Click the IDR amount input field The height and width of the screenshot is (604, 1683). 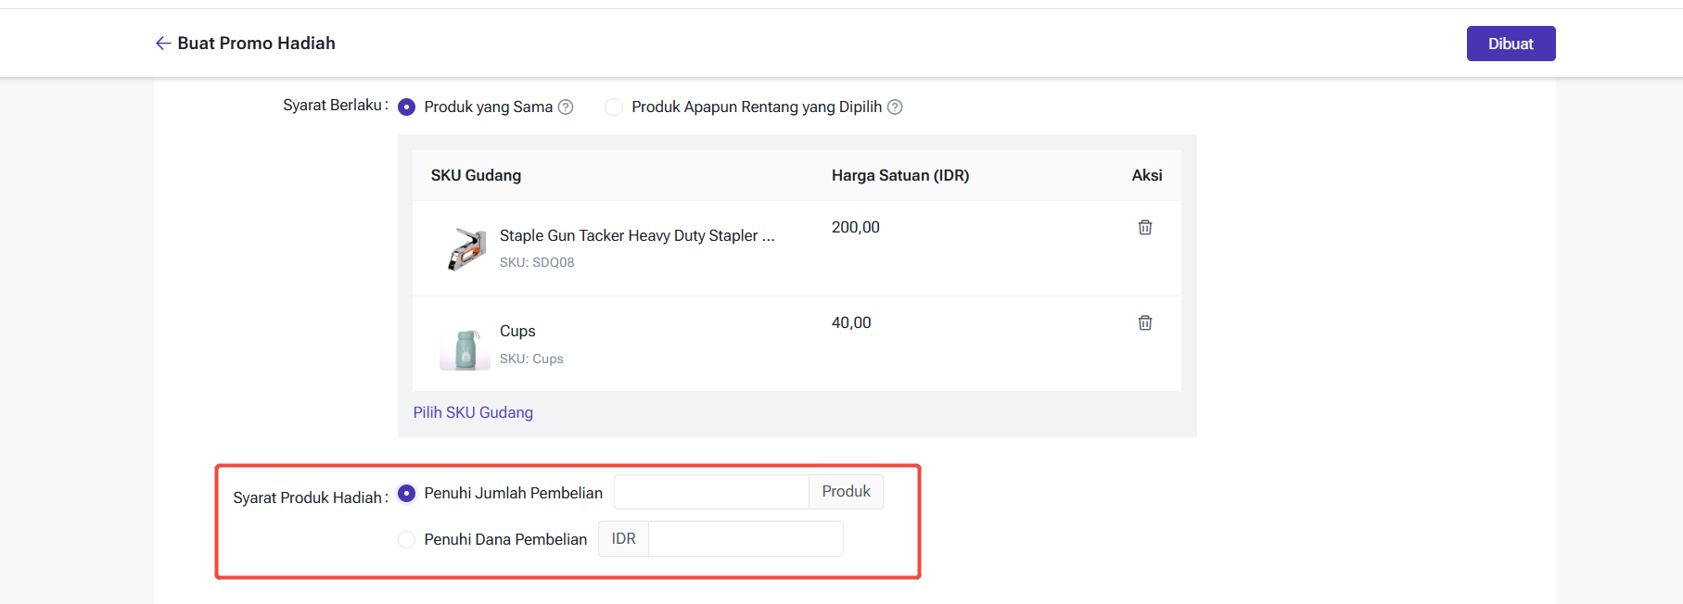[745, 539]
